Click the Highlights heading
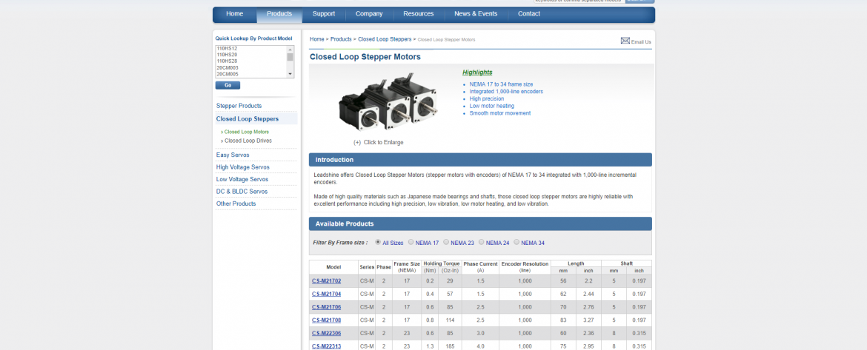867x350 pixels. tap(477, 73)
